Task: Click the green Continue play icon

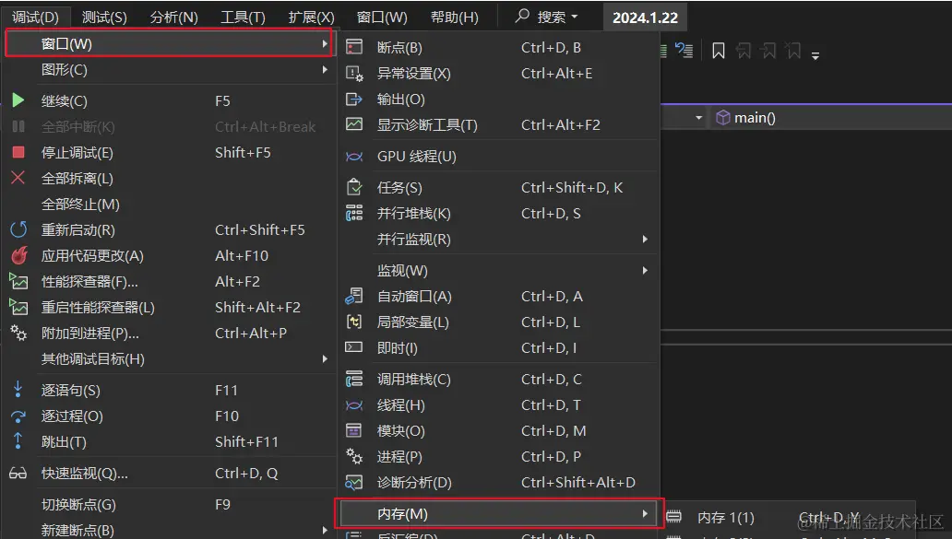Action: point(18,100)
